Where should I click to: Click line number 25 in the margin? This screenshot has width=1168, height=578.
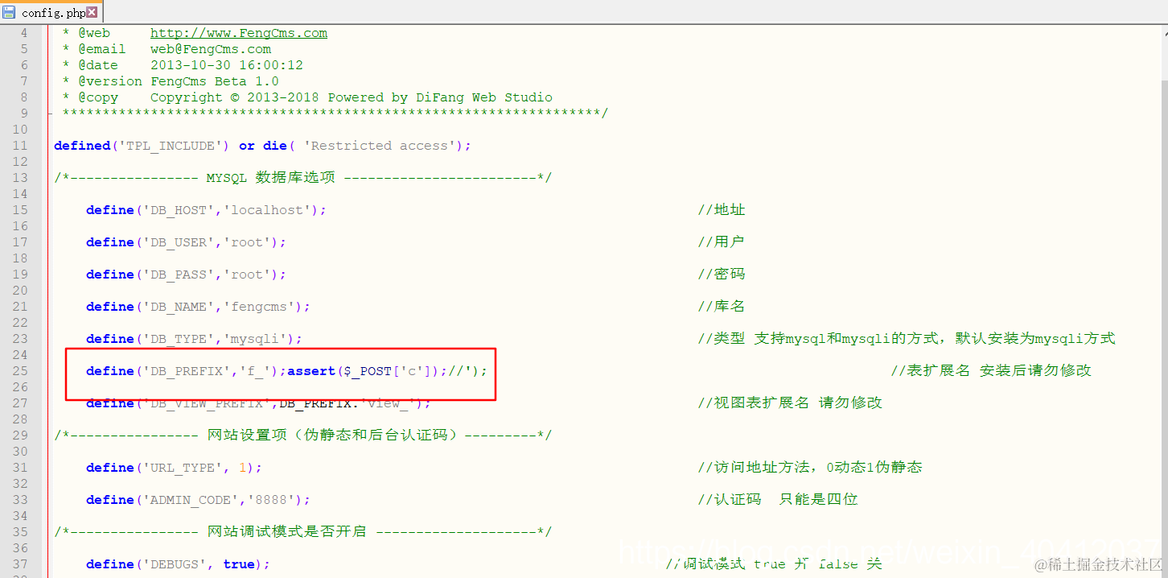20,370
